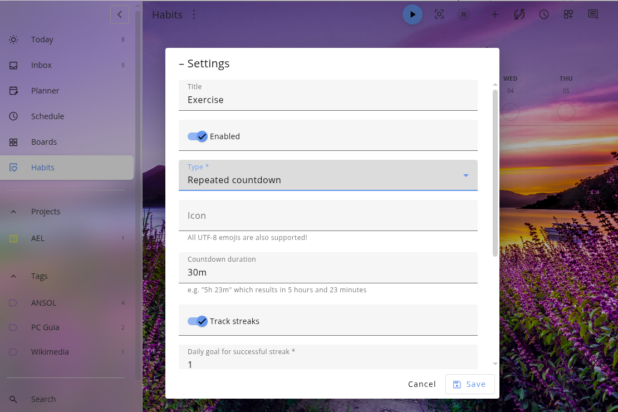Click the add-widget grid icon in toolbar

point(568,14)
